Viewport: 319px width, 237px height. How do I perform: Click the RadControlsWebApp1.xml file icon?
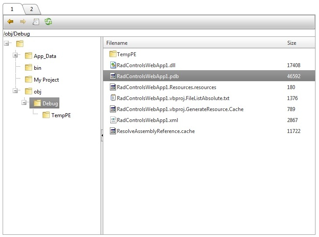pos(112,120)
